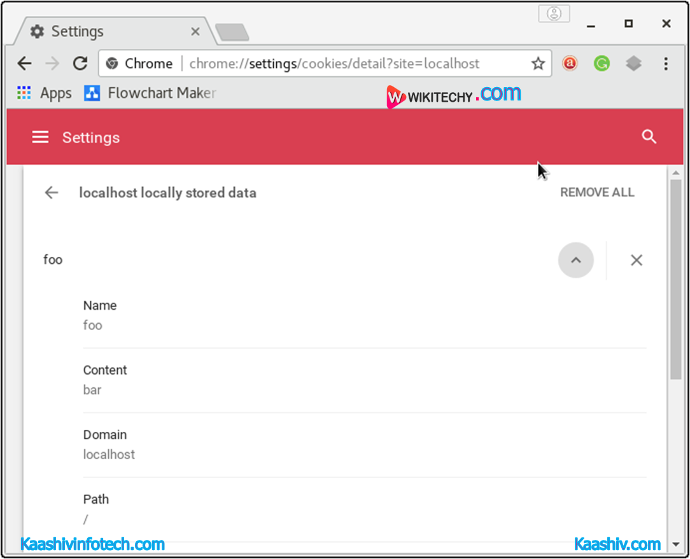
Task: Open a new tab
Action: coord(232,32)
